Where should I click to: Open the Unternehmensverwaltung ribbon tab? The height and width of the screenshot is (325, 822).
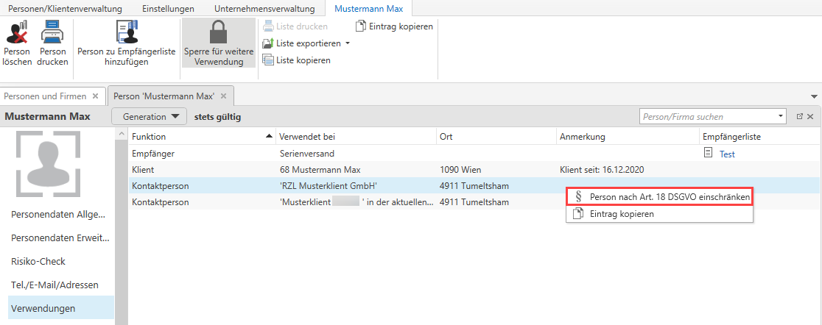pyautogui.click(x=264, y=9)
